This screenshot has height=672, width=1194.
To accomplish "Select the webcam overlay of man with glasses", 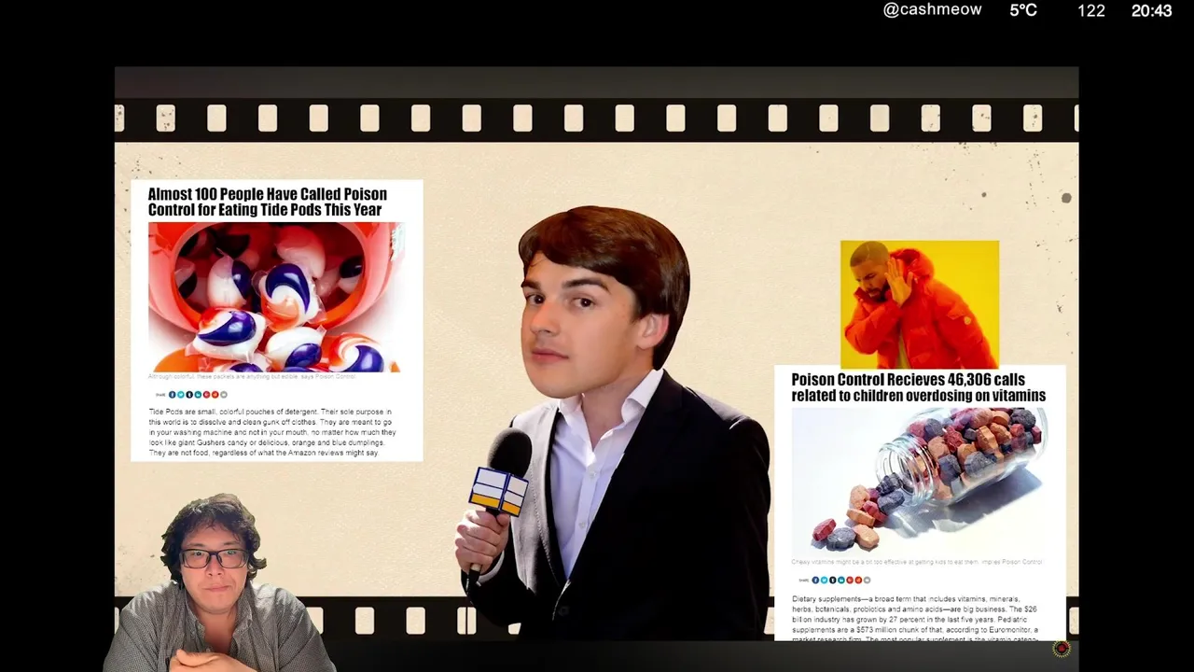I will coord(217,583).
